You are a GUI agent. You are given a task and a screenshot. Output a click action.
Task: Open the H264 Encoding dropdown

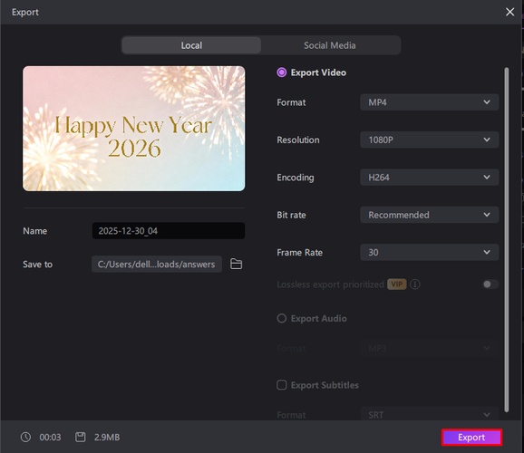point(429,177)
